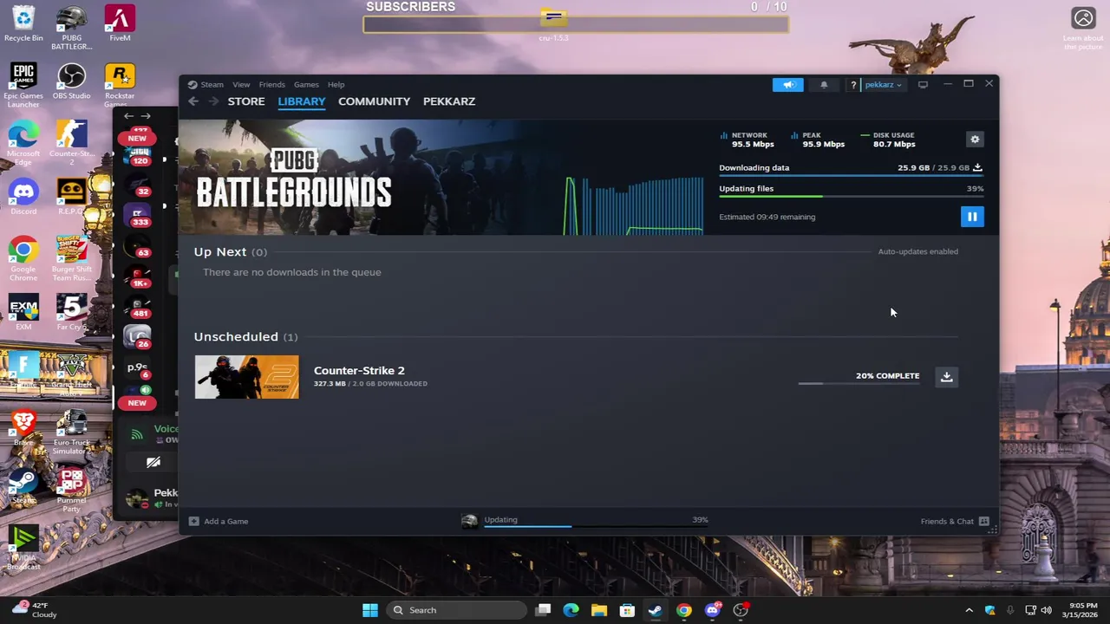Click 'Estimated 09:49 remaining' text
The image size is (1110, 624).
[x=767, y=217]
